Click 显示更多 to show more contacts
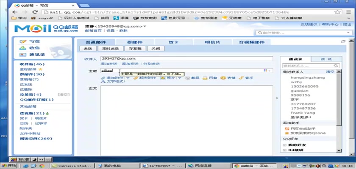356x169 pixels. 301,117
